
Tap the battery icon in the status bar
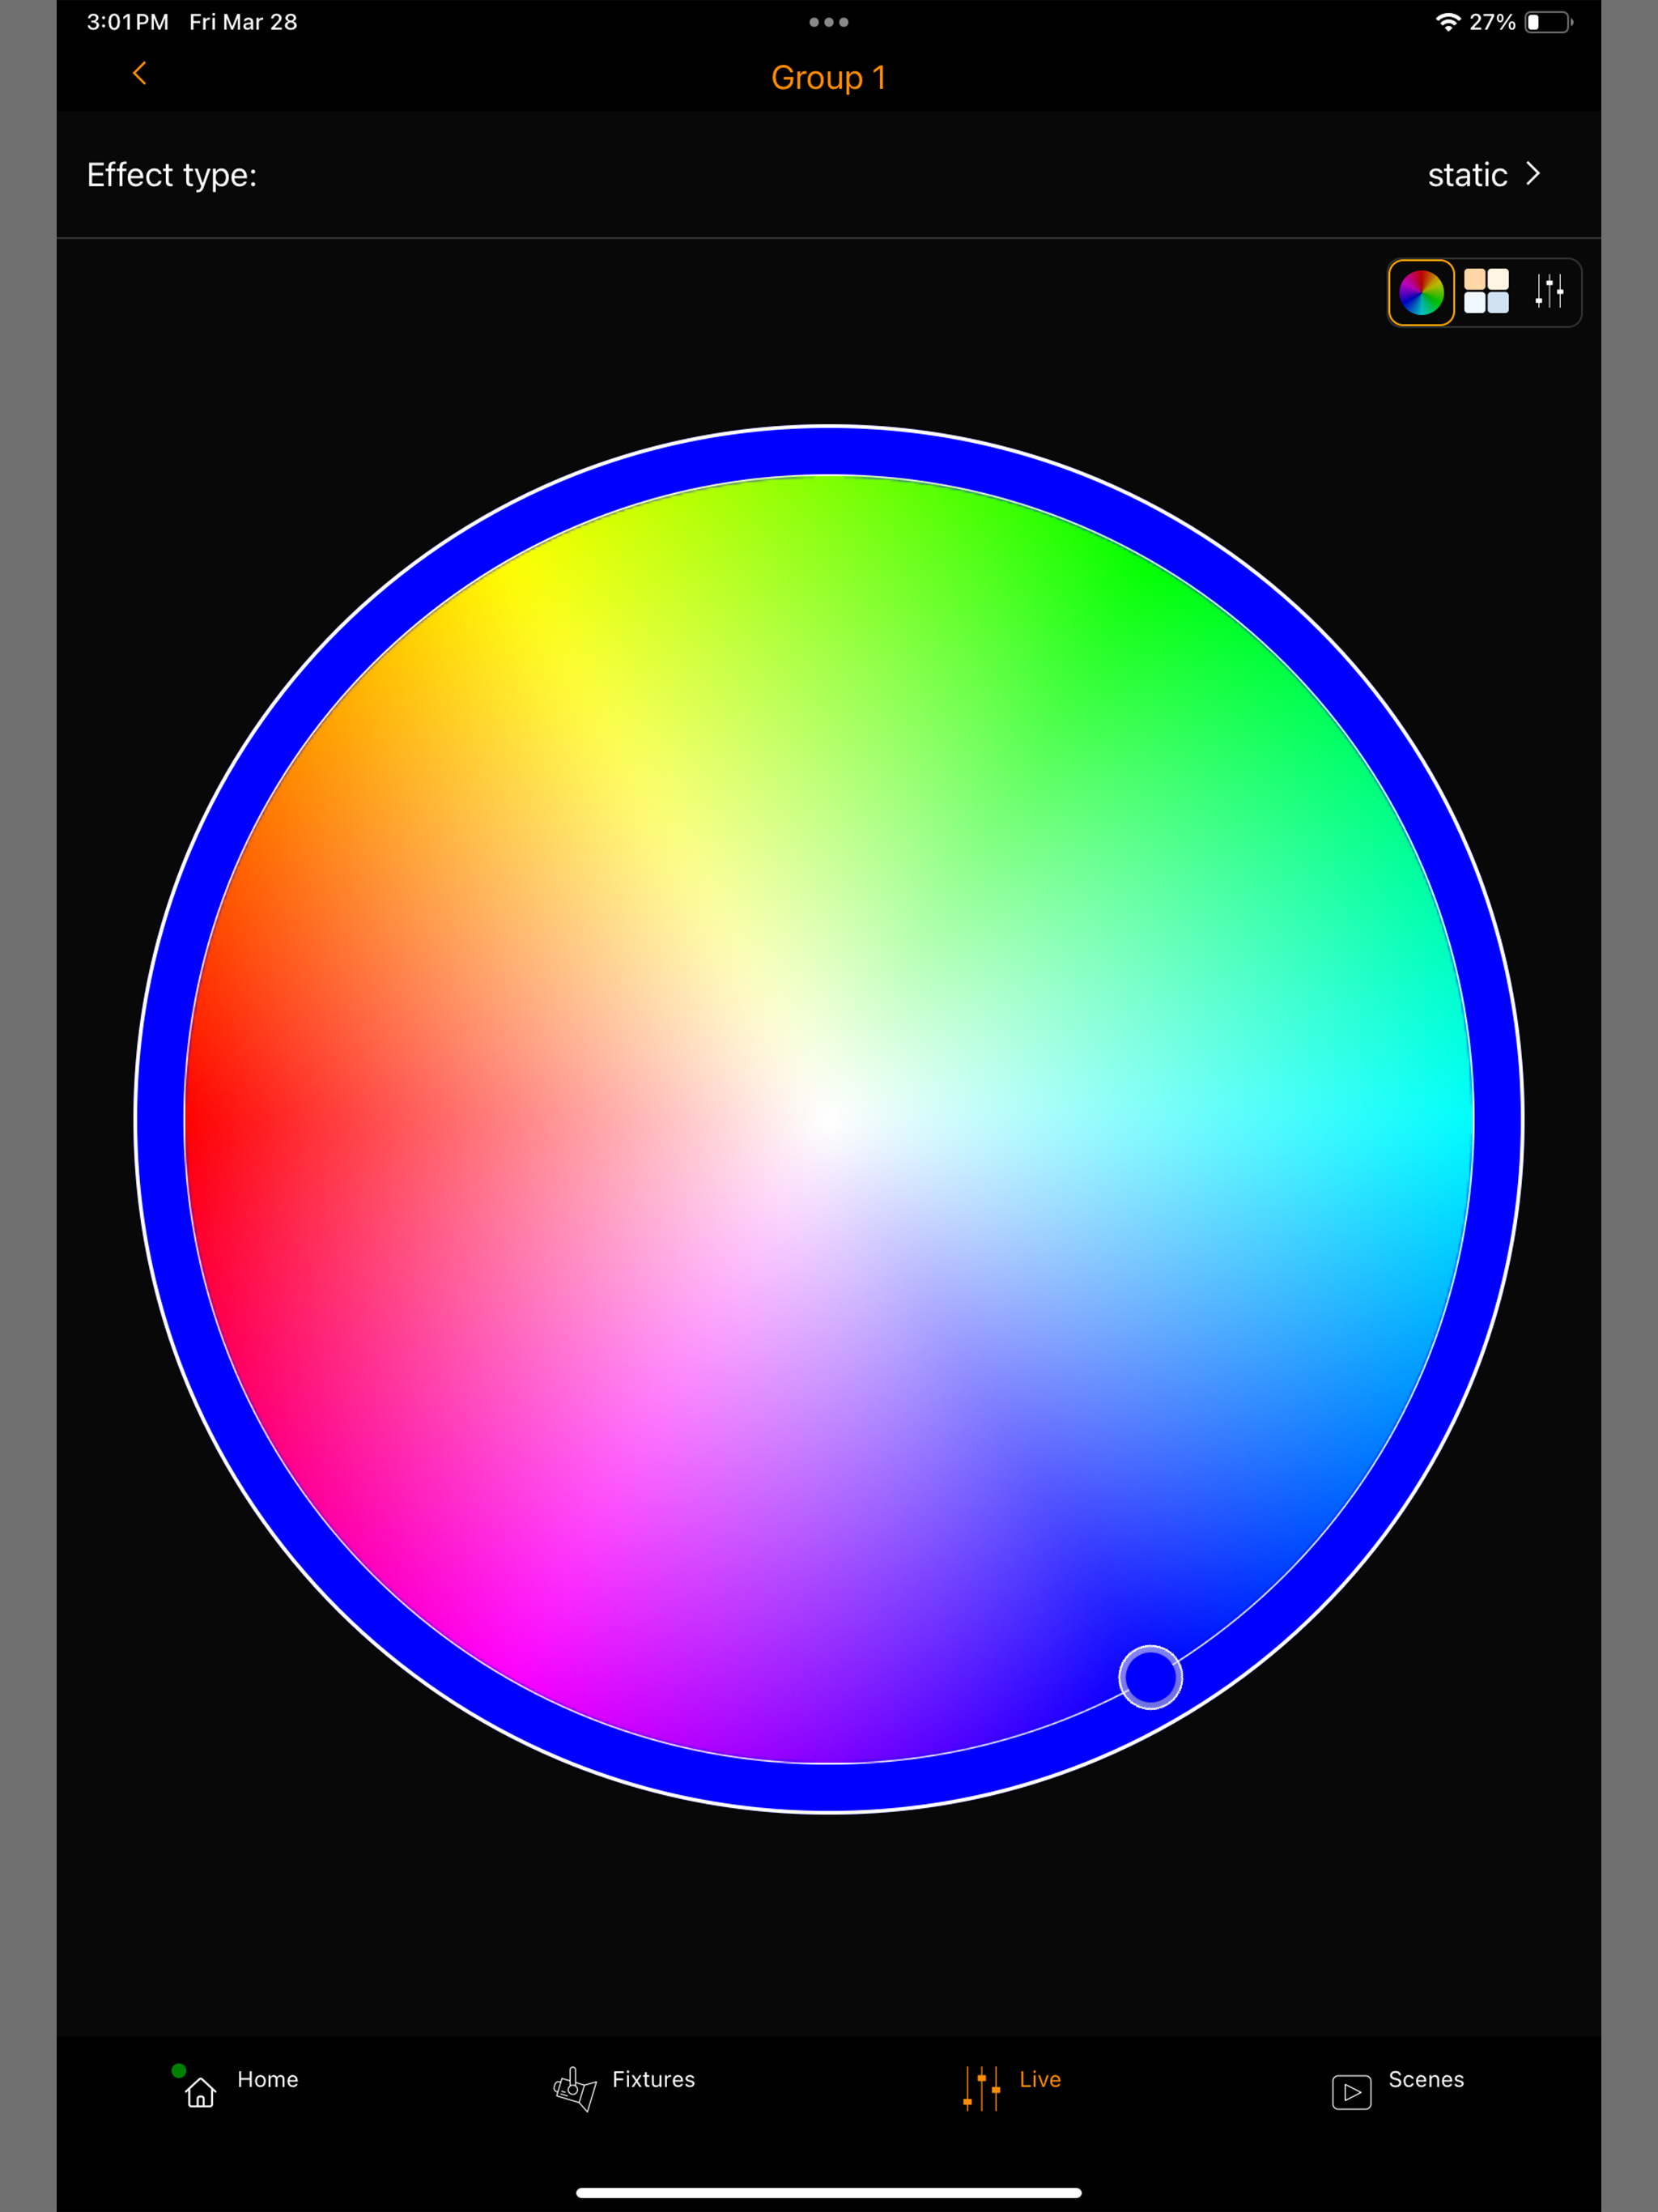pos(1547,22)
